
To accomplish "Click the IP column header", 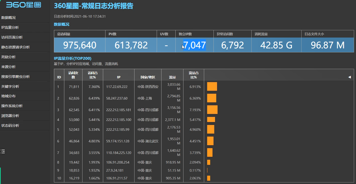I will pyautogui.click(x=118, y=77).
